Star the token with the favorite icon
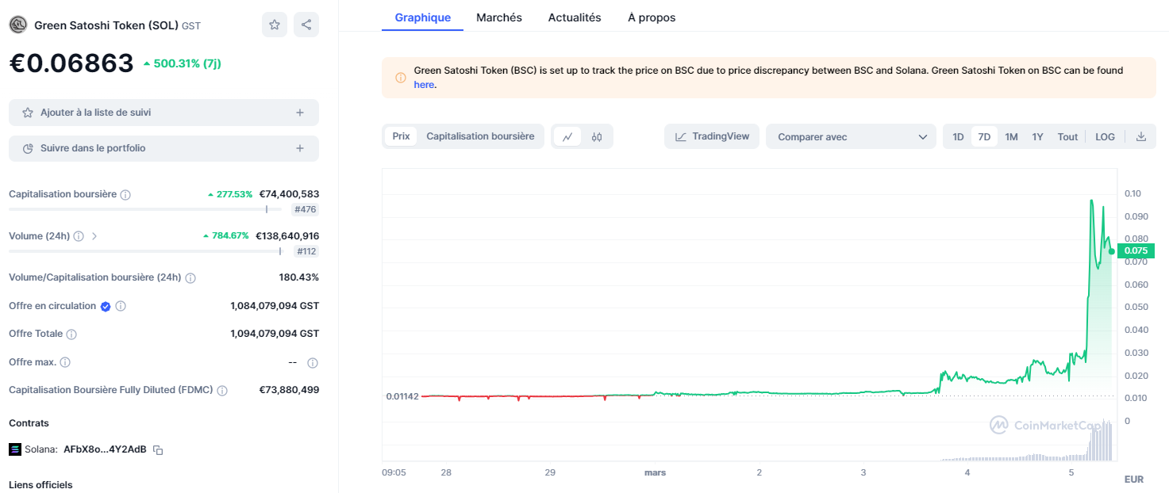Screen dimensions: 1169x493 pos(275,25)
